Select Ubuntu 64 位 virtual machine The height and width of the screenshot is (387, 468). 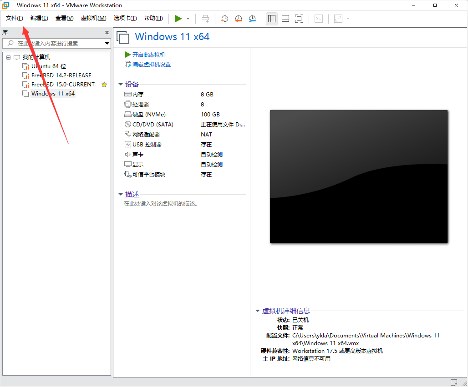(x=49, y=66)
